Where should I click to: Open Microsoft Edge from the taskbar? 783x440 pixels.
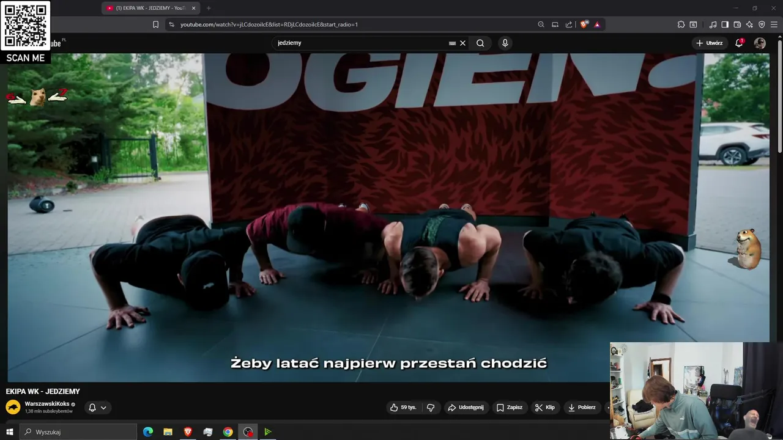click(148, 432)
